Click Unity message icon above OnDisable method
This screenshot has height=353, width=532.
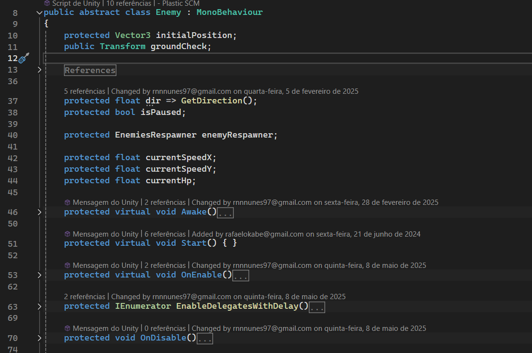click(68, 328)
